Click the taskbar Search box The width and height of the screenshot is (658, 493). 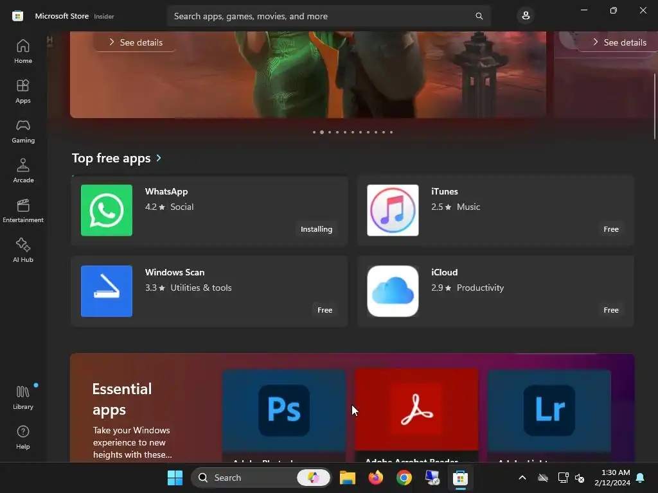pyautogui.click(x=261, y=478)
